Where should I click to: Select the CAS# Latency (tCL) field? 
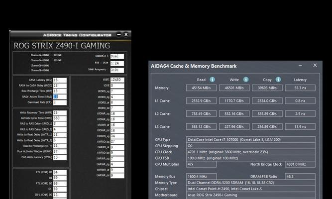coord(60,80)
